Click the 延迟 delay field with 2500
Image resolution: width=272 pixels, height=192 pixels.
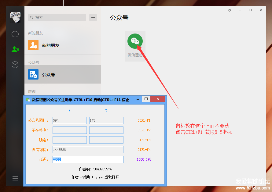coord(88,159)
